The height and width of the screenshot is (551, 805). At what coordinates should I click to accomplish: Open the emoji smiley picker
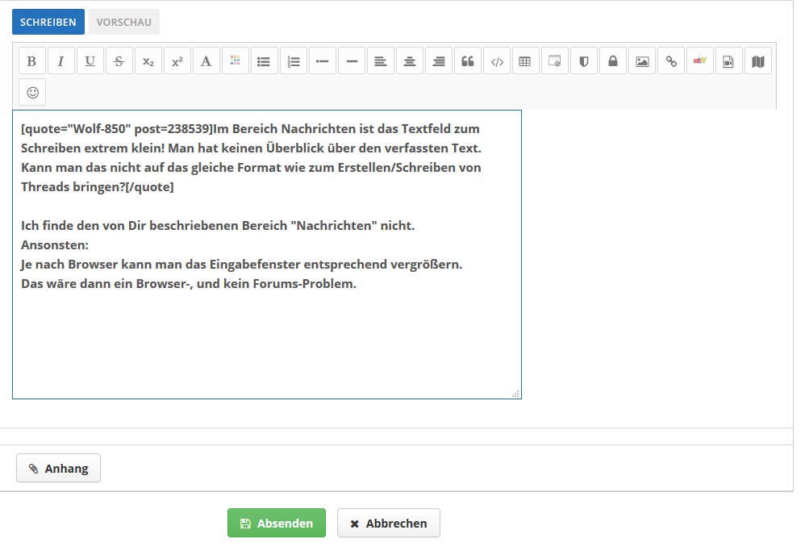[x=32, y=92]
